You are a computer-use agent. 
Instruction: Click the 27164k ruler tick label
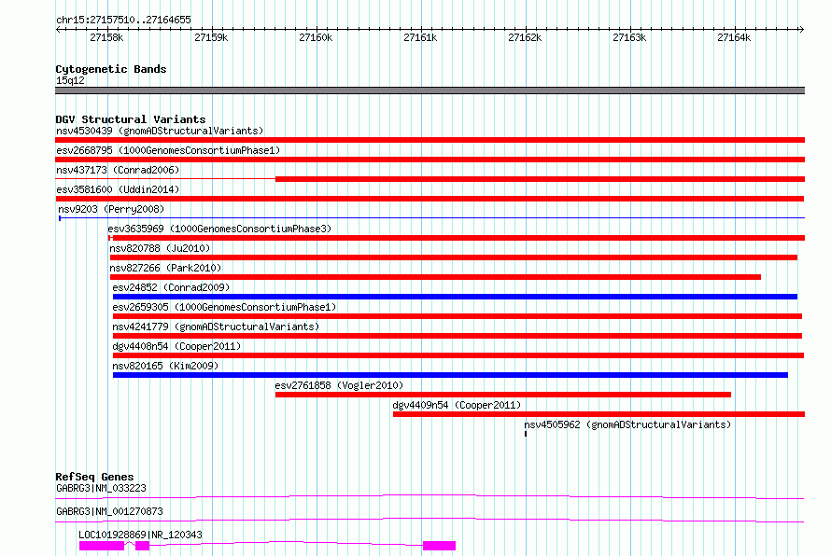[734, 37]
